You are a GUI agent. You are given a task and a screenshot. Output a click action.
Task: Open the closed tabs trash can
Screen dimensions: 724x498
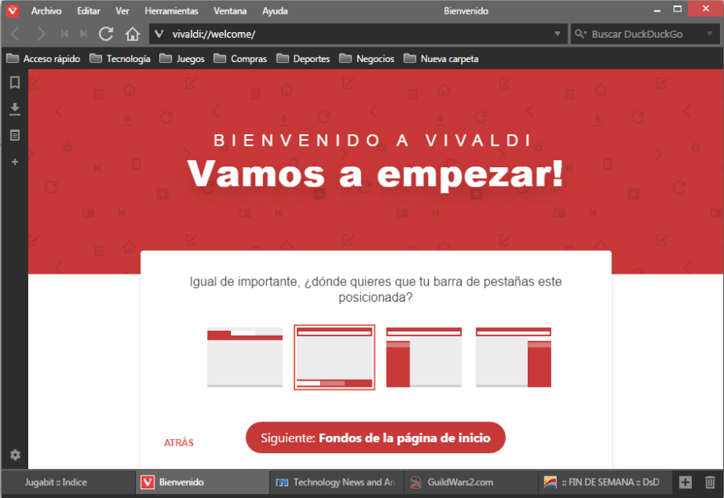pyautogui.click(x=710, y=482)
